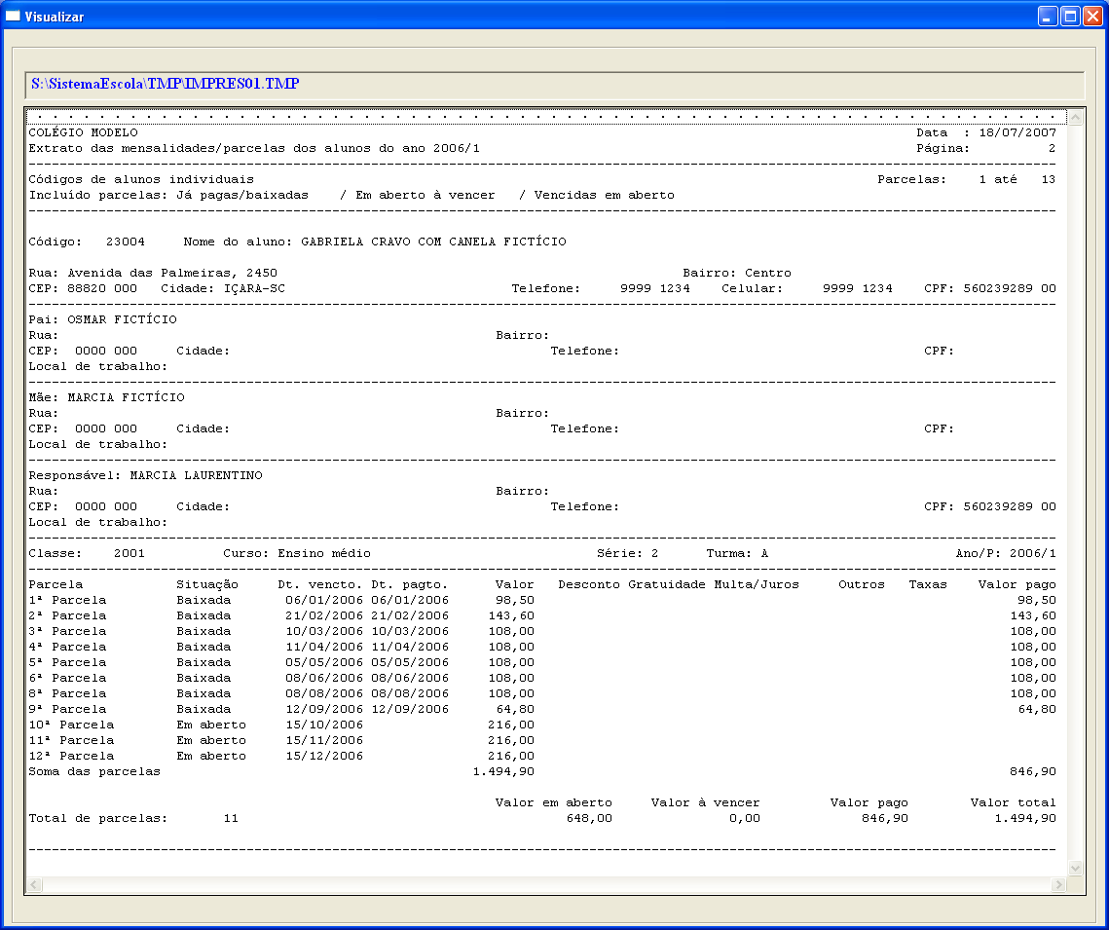
Task: Maximize the Visualizar window
Action: pos(1070,17)
